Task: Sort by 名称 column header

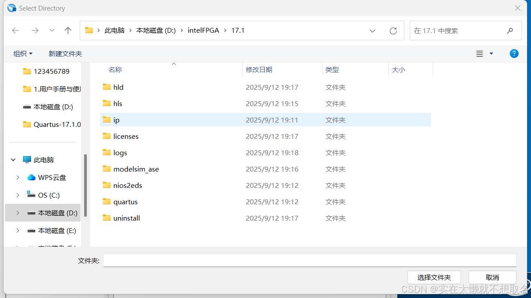Action: pyautogui.click(x=115, y=70)
